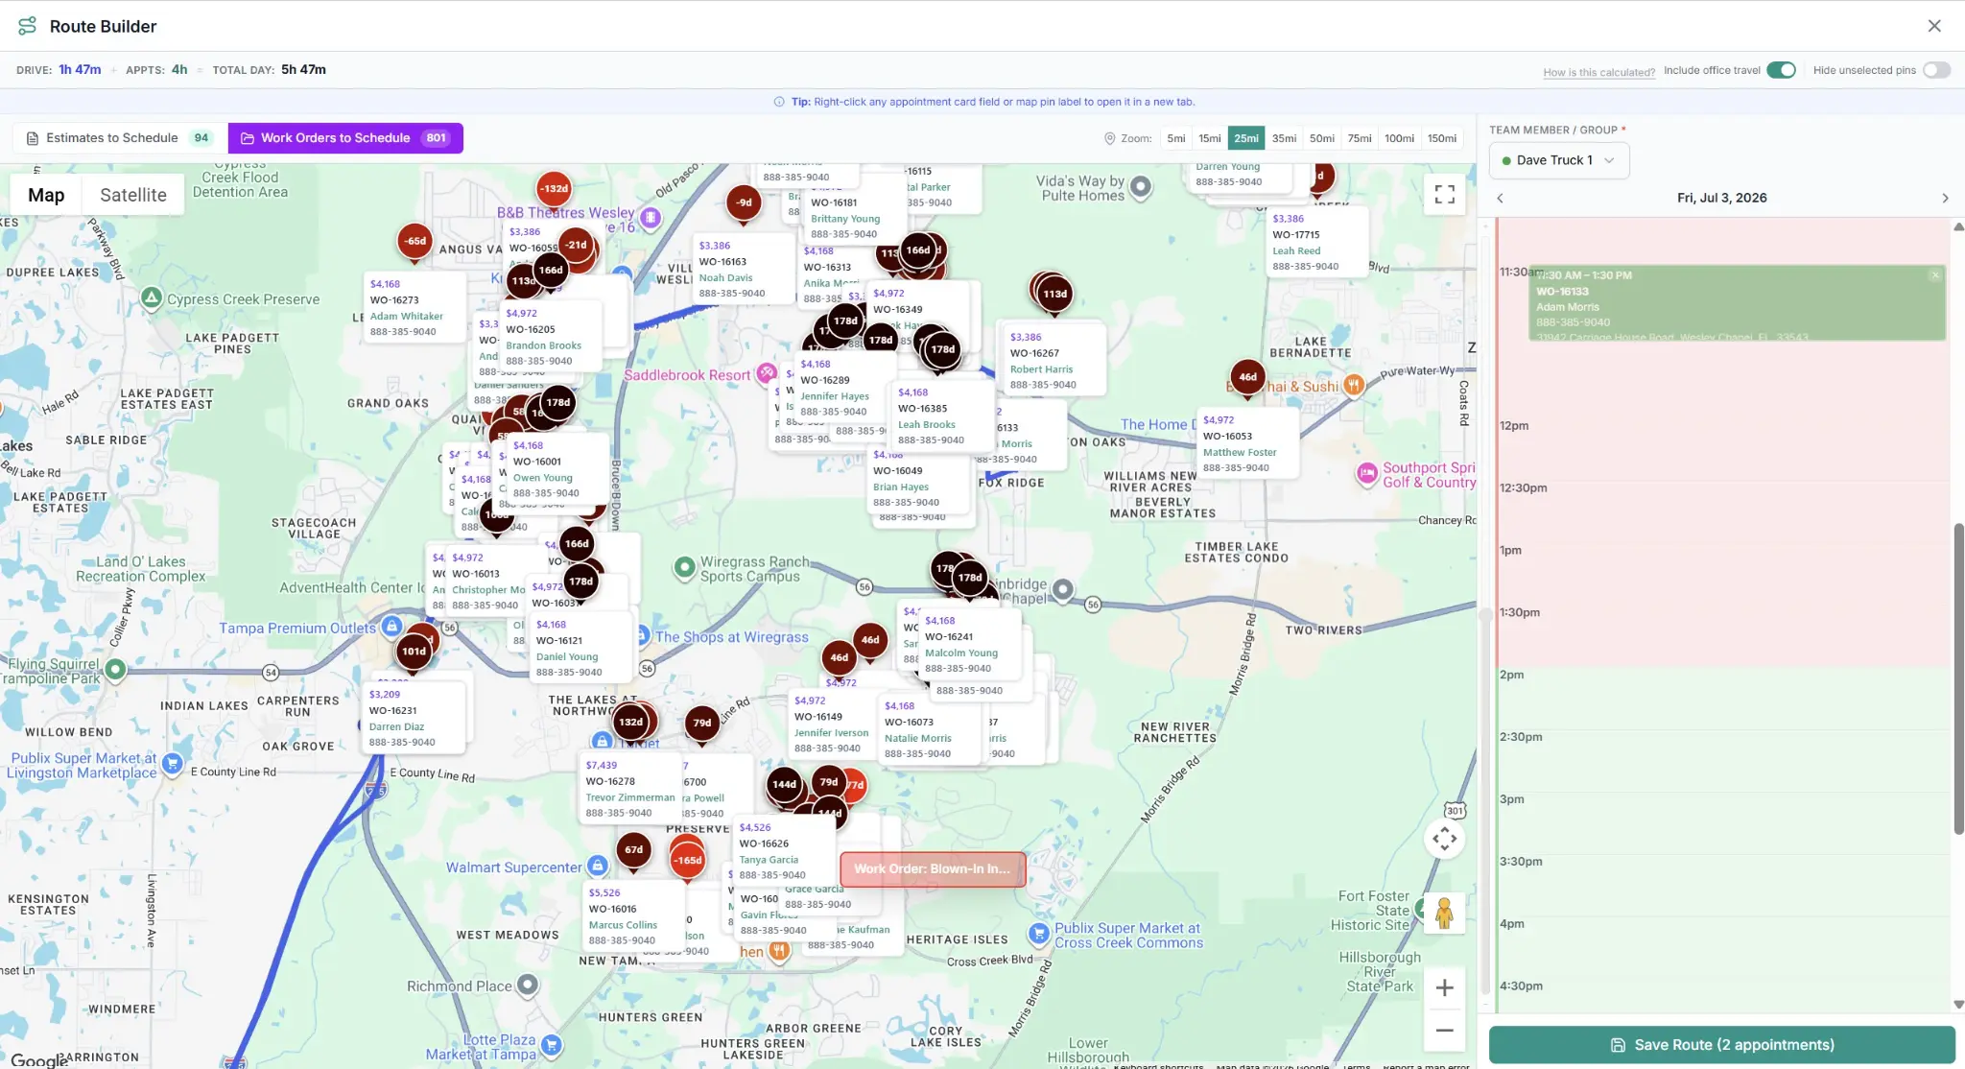Open WO-16267 Robert Harris pin label

pos(1054,361)
